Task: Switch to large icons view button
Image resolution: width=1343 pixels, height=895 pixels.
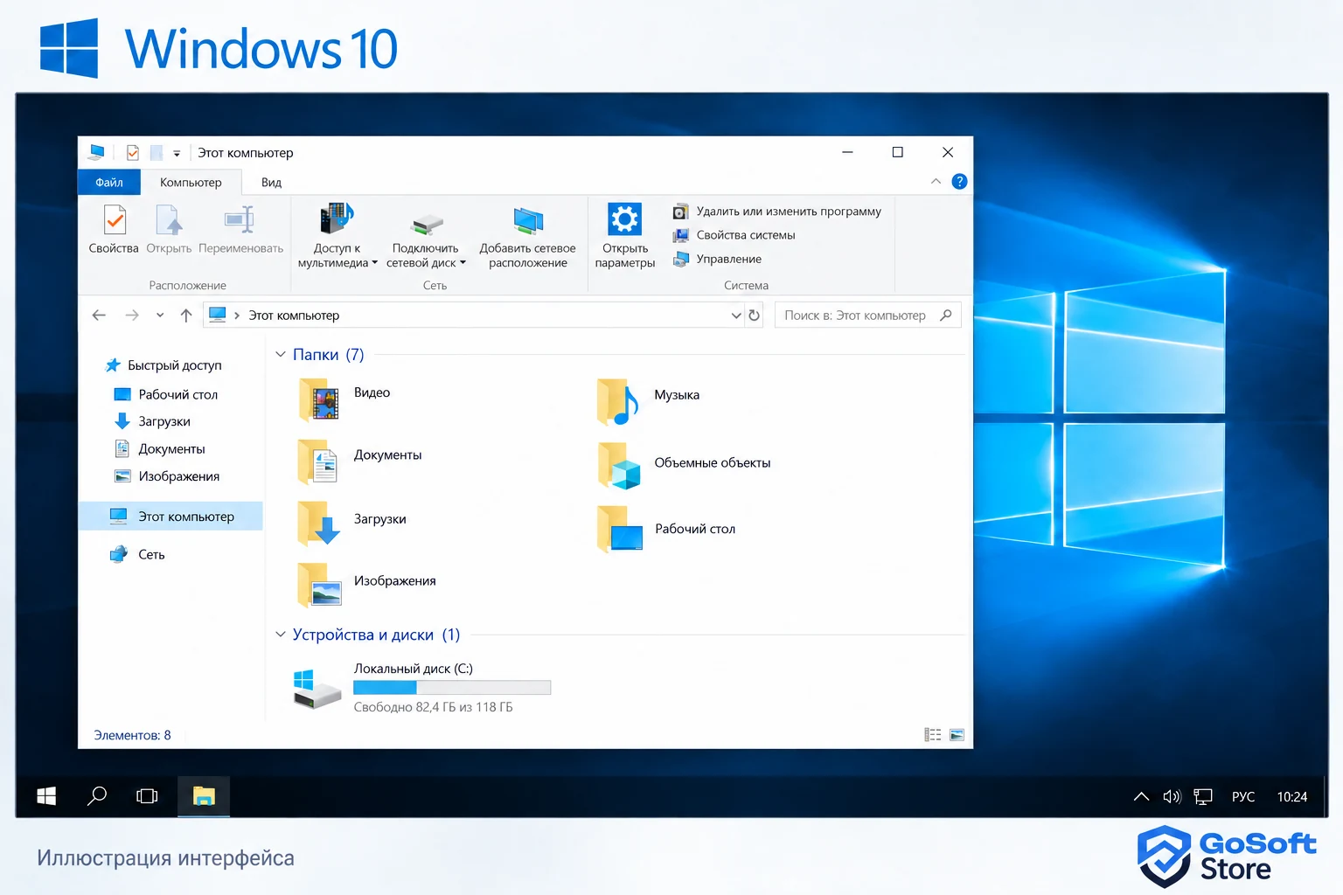Action: (x=957, y=735)
